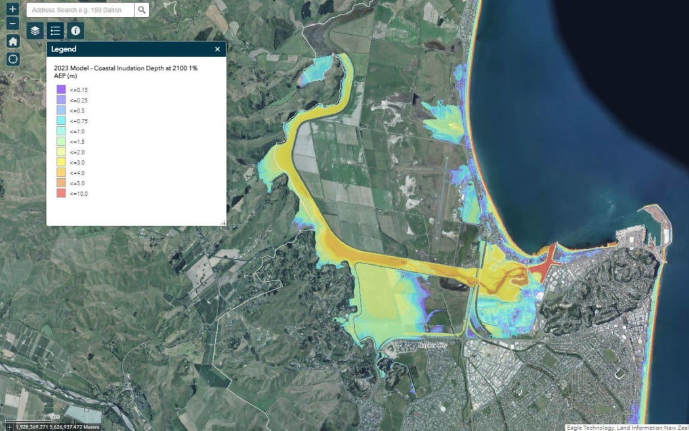
Task: Select the information identify tool icon
Action: click(75, 30)
